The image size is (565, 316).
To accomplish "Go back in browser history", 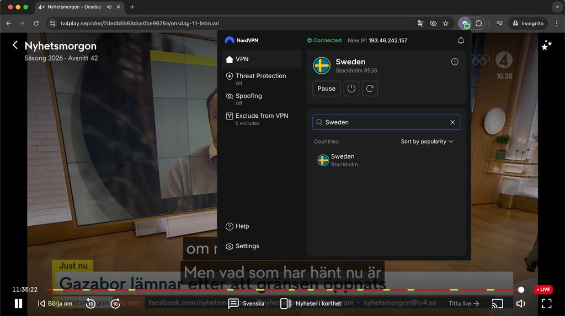I will (x=9, y=23).
